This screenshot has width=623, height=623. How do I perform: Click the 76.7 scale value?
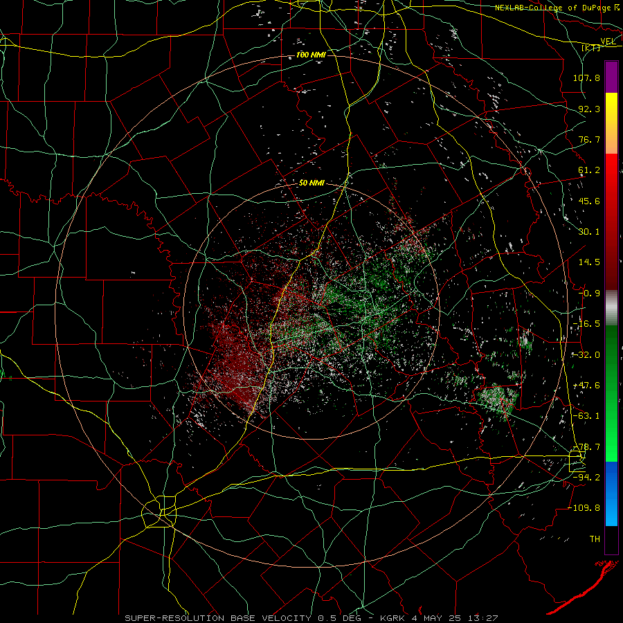589,139
